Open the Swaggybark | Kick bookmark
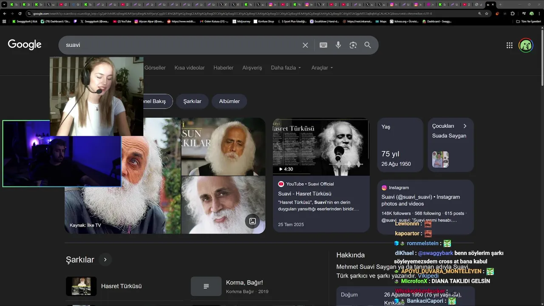The width and height of the screenshot is (544, 306). pyautogui.click(x=25, y=21)
